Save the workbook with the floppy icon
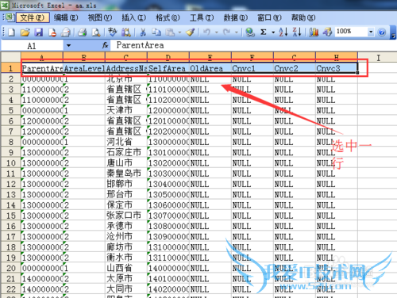The width and height of the screenshot is (397, 298). point(39,32)
